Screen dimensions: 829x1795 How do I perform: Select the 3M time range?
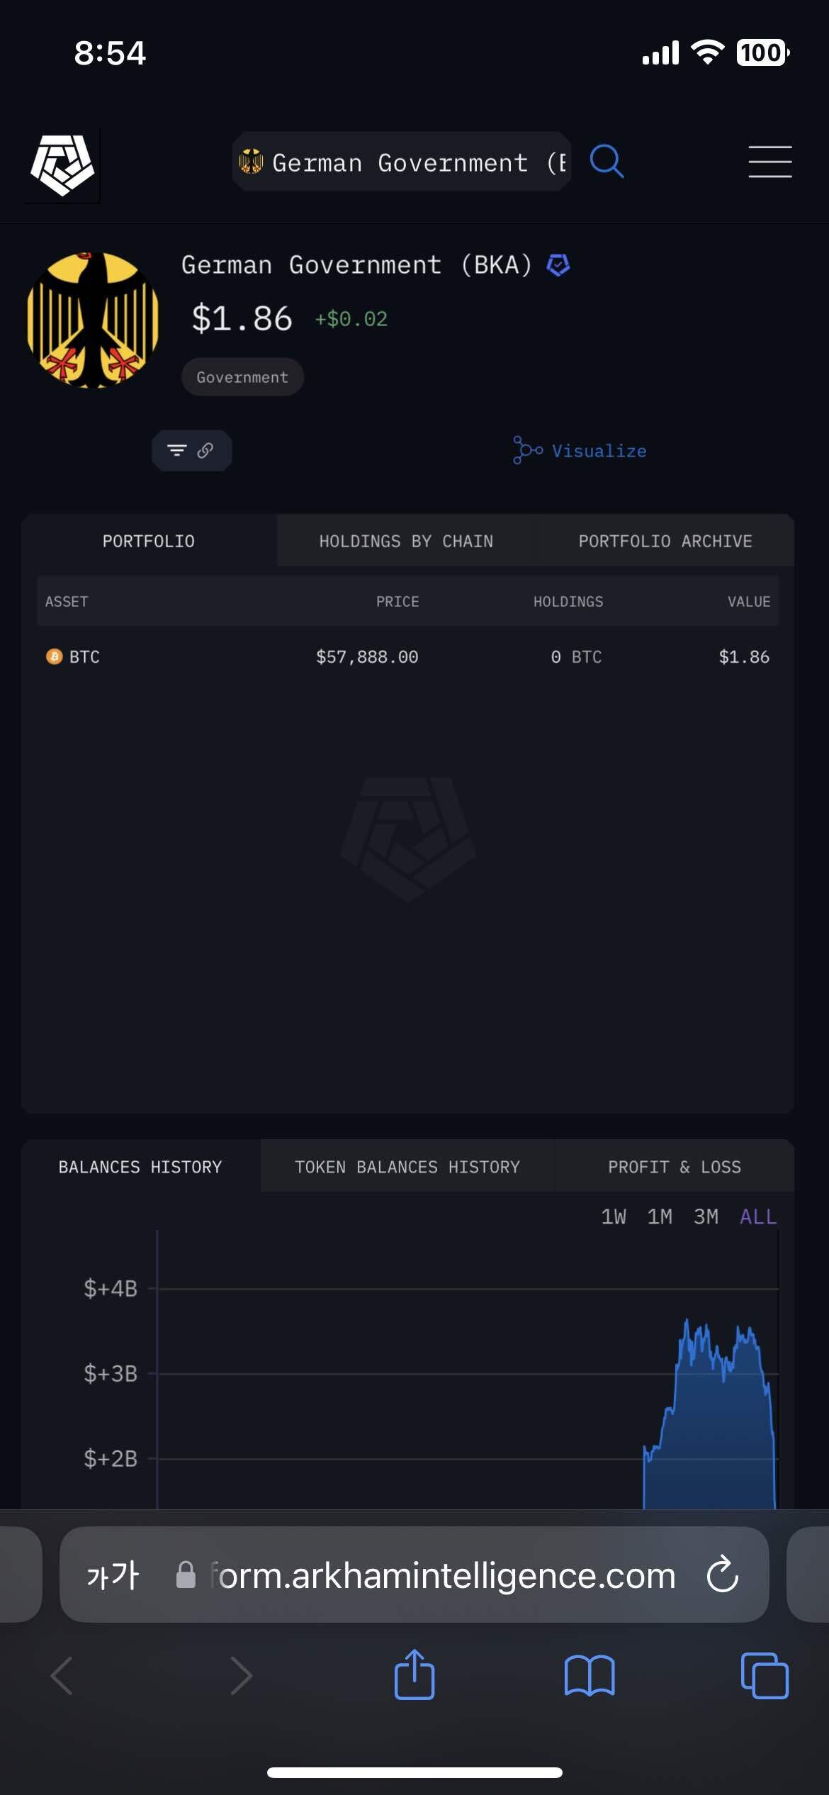(706, 1217)
